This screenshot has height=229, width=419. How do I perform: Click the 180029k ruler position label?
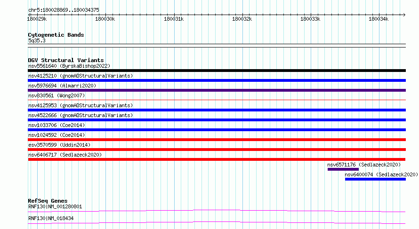(37, 19)
